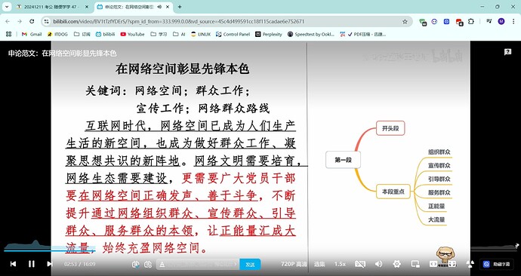Open the LINUX bookmark
521x276 pixels.
tap(201, 34)
